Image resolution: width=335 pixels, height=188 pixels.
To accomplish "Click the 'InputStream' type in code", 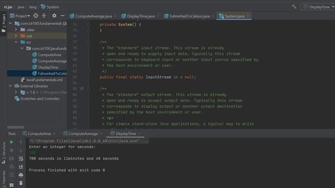I will tap(158, 77).
